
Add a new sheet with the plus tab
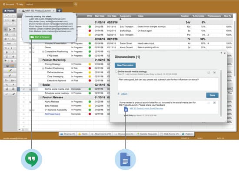coord(59,11)
